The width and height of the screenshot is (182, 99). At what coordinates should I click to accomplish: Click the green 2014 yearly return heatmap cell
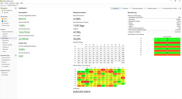[167, 39]
